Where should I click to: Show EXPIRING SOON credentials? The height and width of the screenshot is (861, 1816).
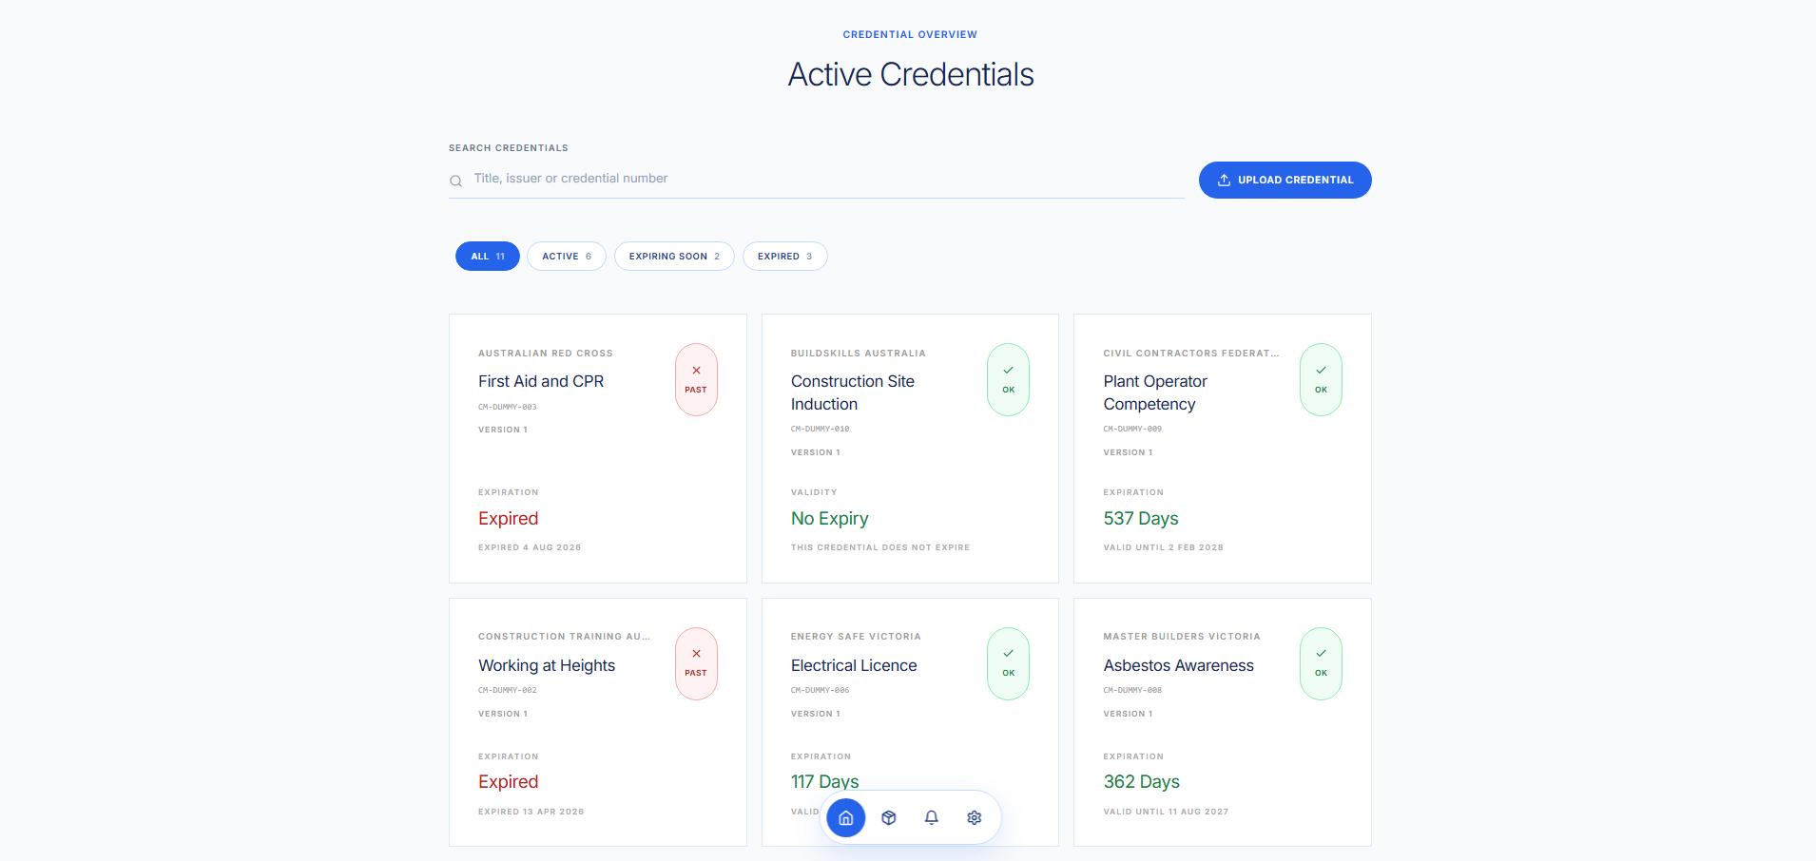tap(674, 257)
